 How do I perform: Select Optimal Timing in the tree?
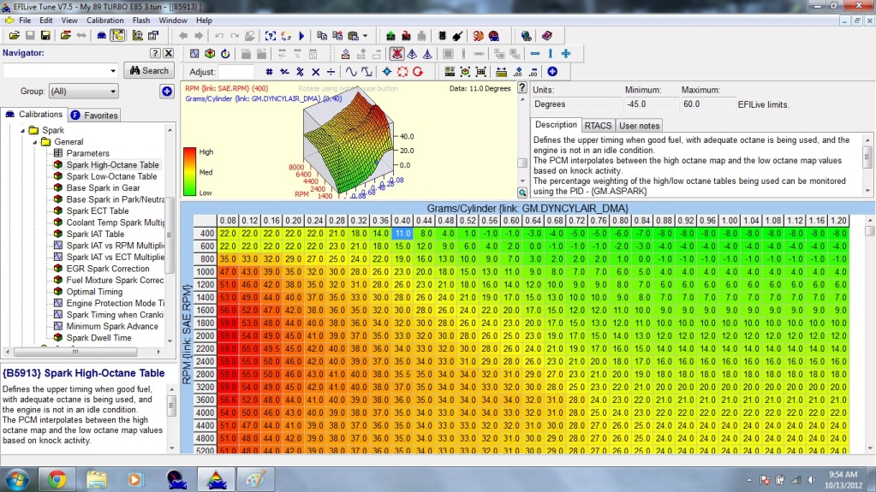coord(94,292)
